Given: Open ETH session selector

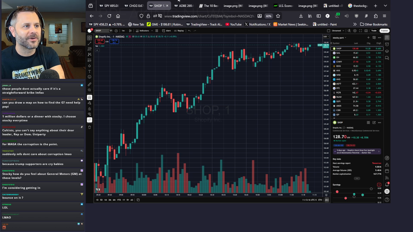Looking at the screenshot, I should 320,200.
